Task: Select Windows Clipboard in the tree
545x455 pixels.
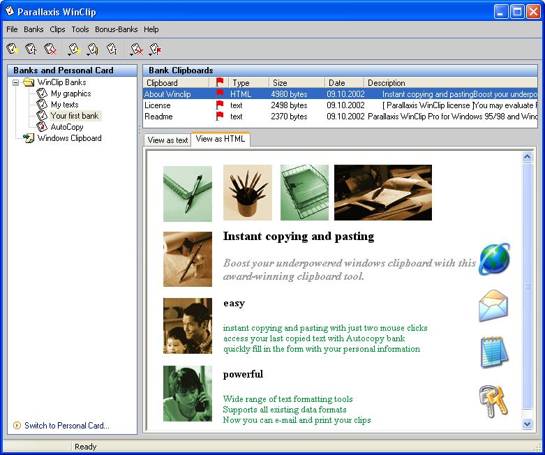Action: (x=70, y=138)
